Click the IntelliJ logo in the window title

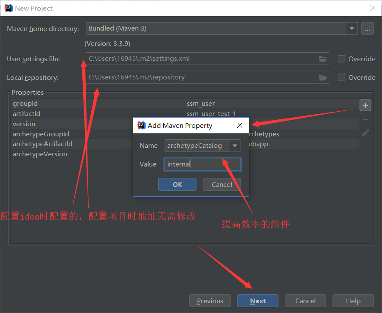pos(8,8)
